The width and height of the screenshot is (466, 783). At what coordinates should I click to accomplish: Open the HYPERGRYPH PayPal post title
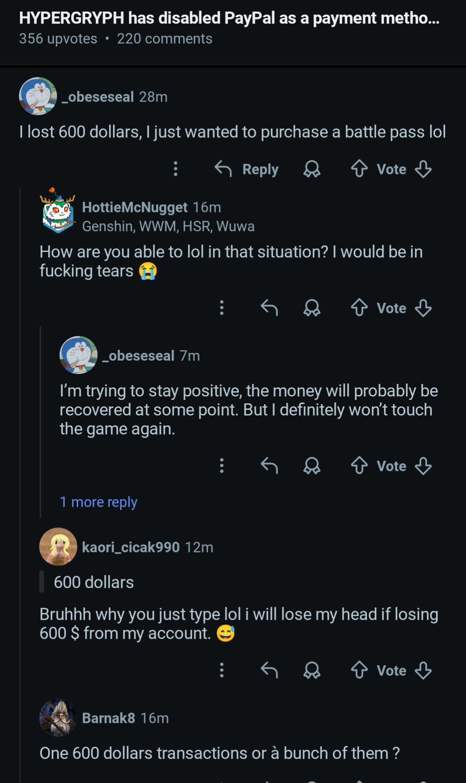coord(229,18)
